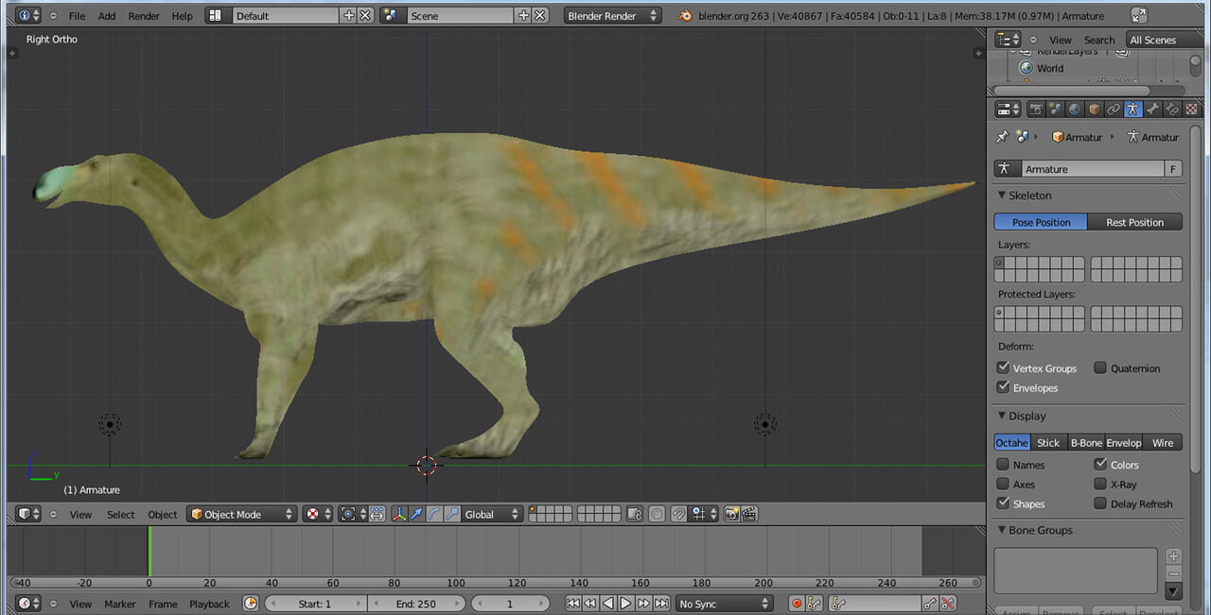Toggle the Quaternion checkbox
This screenshot has width=1211, height=615.
[1100, 367]
